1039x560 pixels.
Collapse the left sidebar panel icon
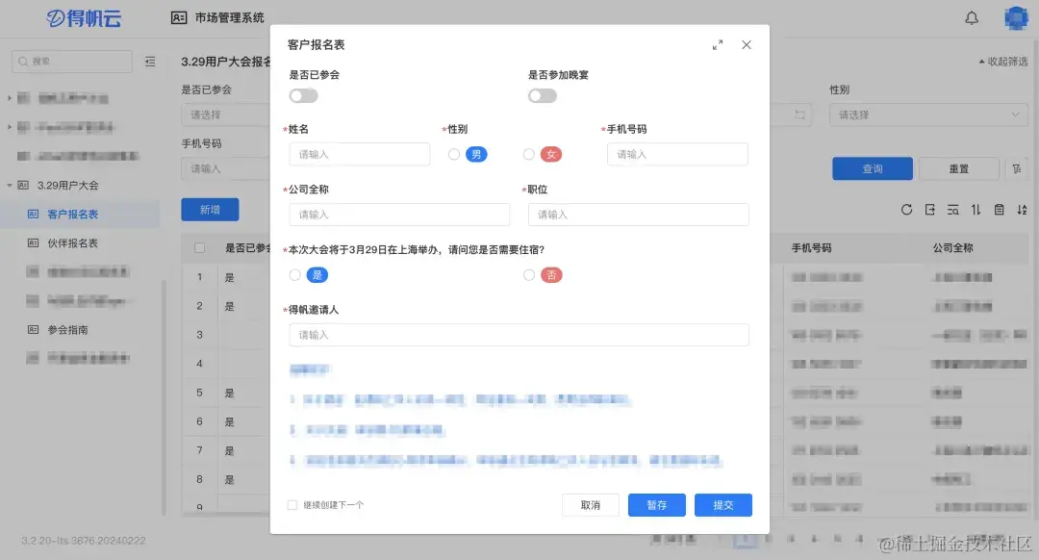[x=150, y=61]
